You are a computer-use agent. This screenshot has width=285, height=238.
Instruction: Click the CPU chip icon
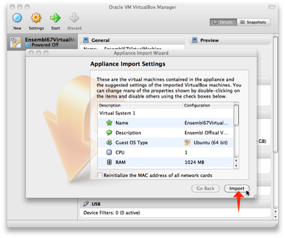(x=109, y=152)
